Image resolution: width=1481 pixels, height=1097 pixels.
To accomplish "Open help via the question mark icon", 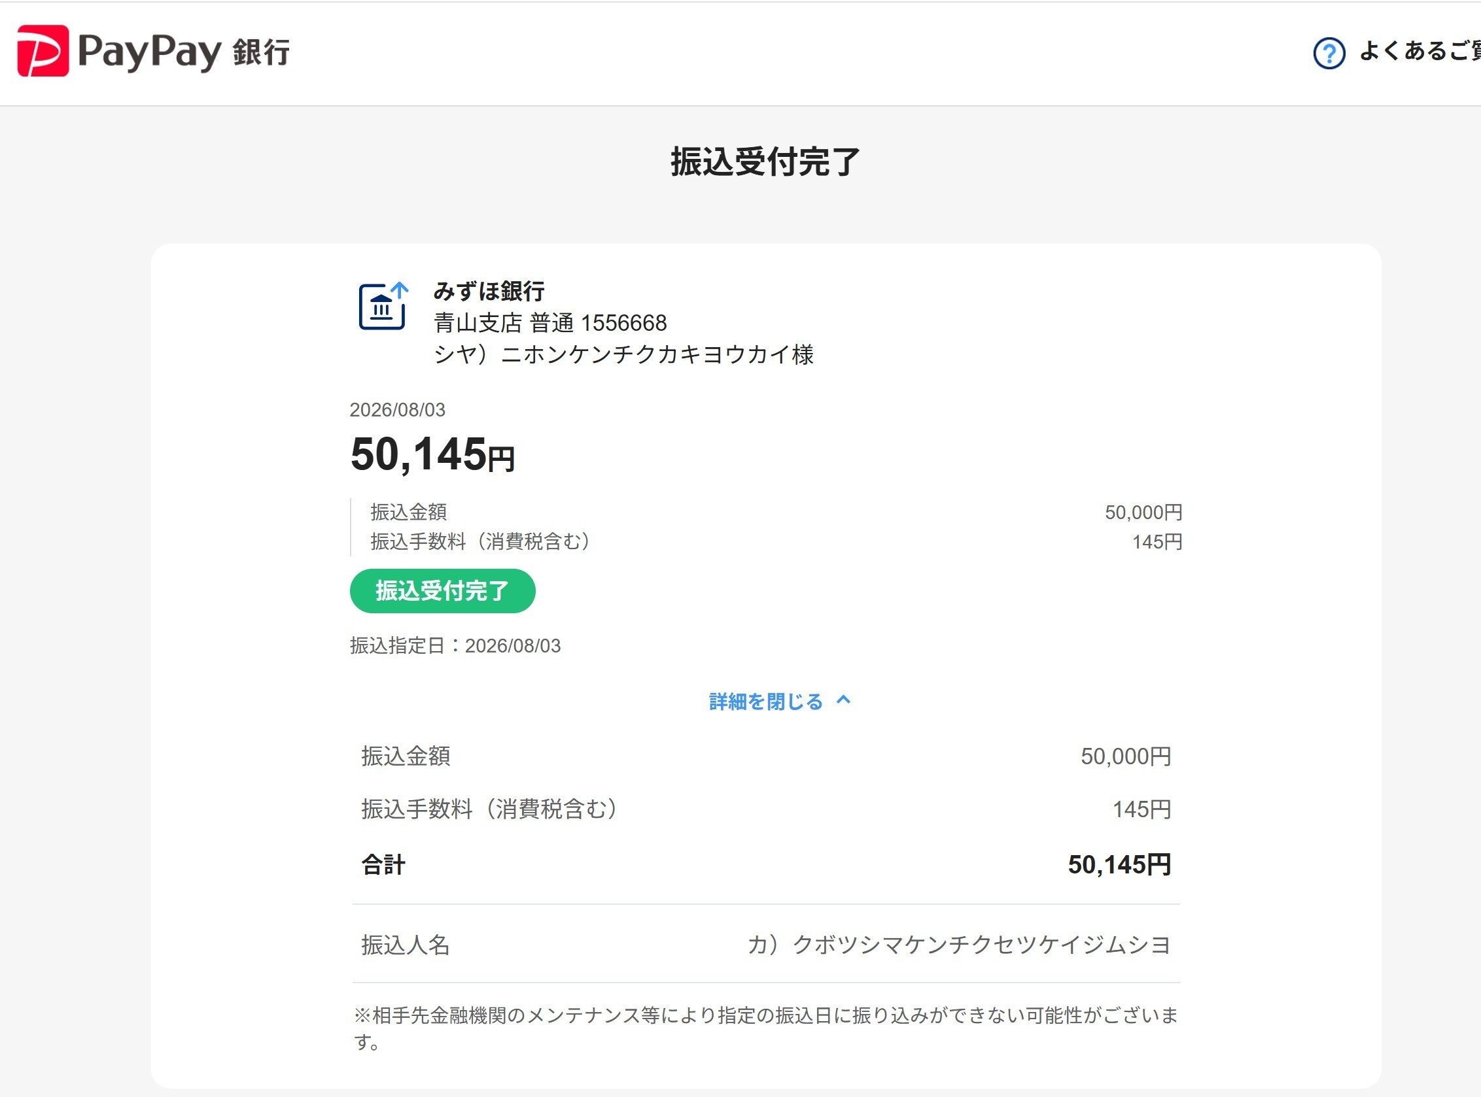I will point(1329,53).
